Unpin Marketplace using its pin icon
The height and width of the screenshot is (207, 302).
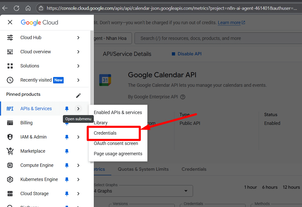click(67, 151)
